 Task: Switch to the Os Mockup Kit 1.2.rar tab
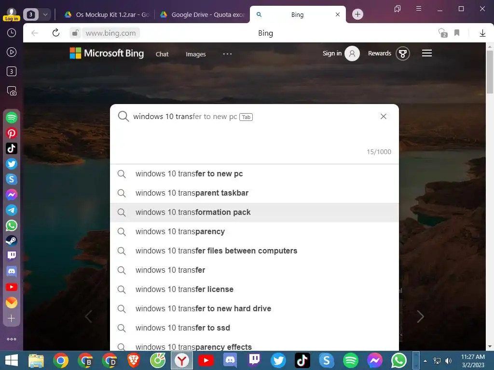(x=107, y=14)
